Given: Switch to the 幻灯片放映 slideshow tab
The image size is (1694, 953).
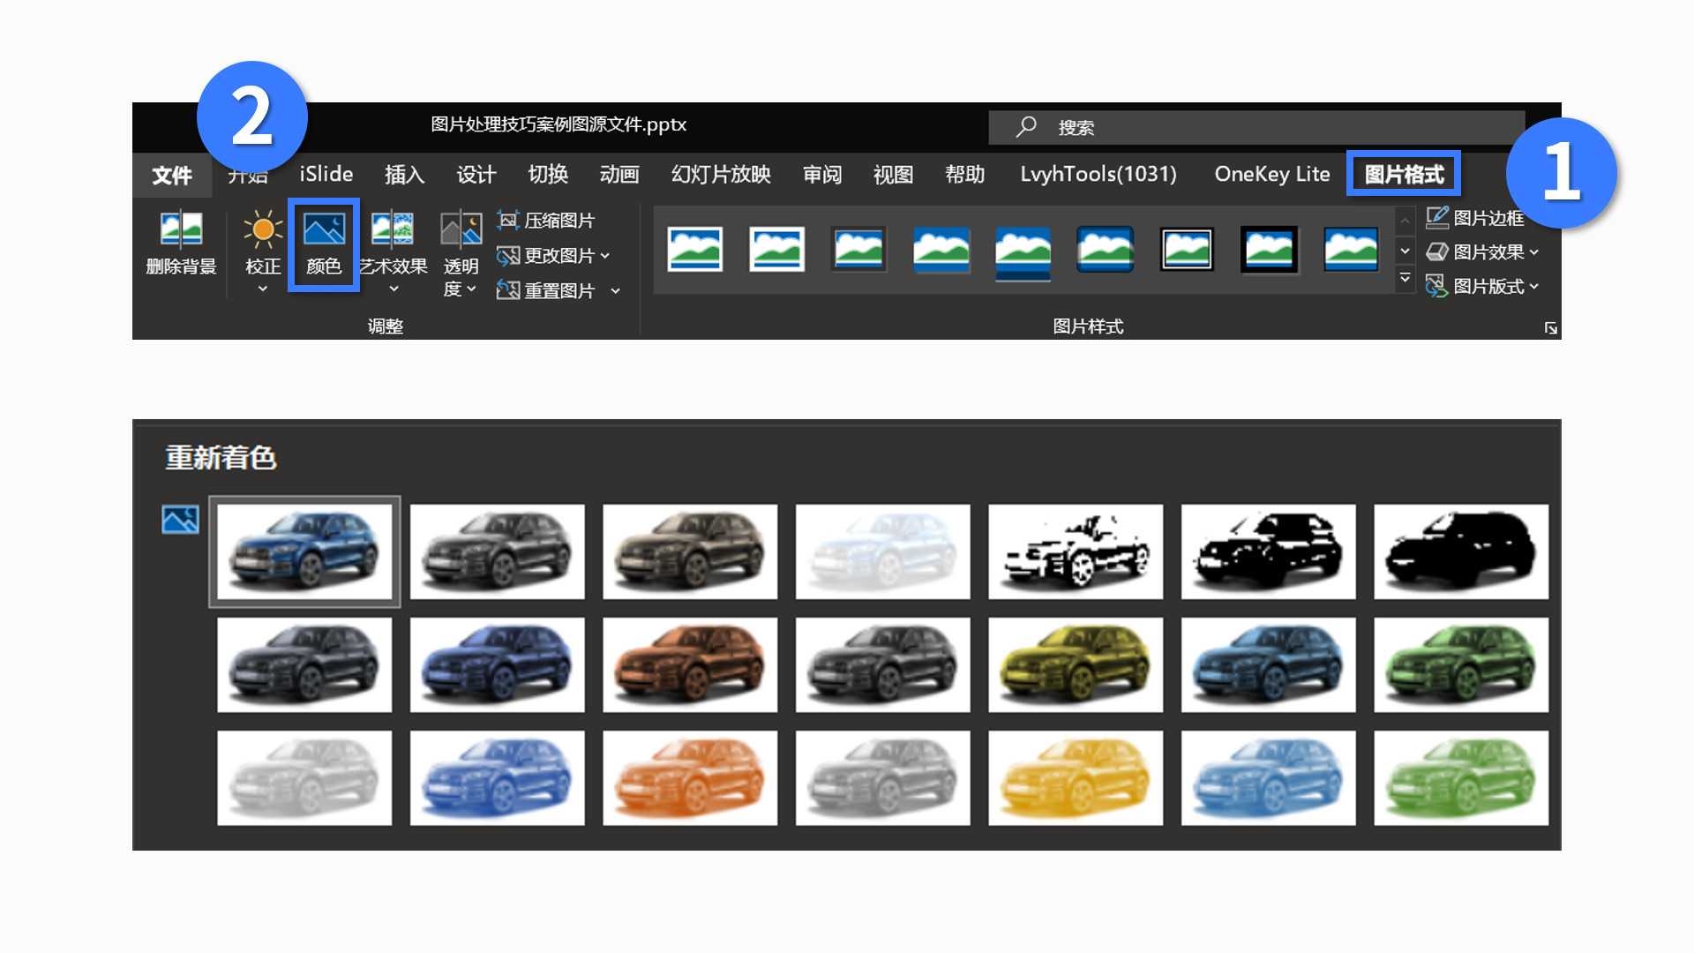Looking at the screenshot, I should coord(721,175).
